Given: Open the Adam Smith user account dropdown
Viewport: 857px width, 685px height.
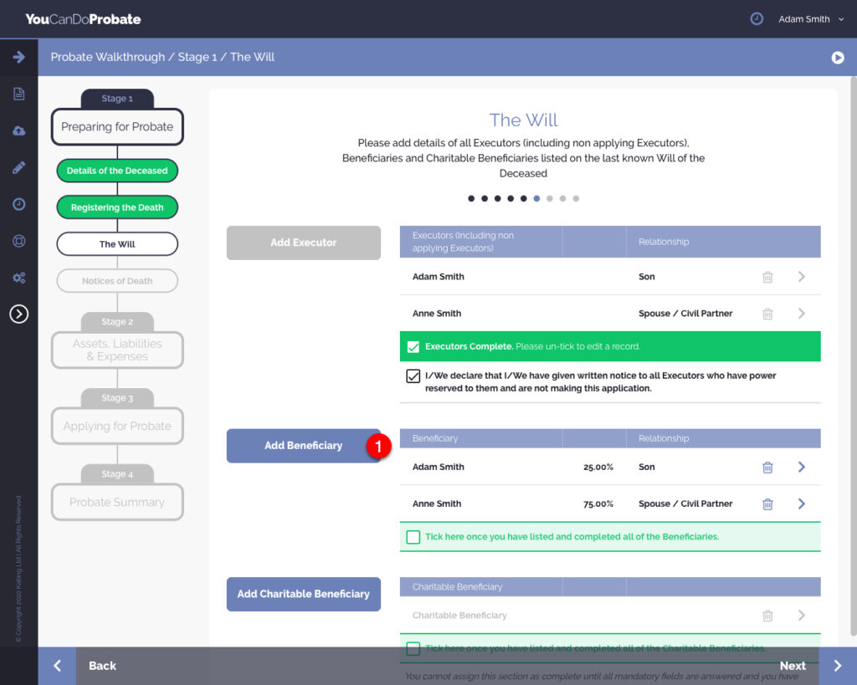Looking at the screenshot, I should coord(810,19).
